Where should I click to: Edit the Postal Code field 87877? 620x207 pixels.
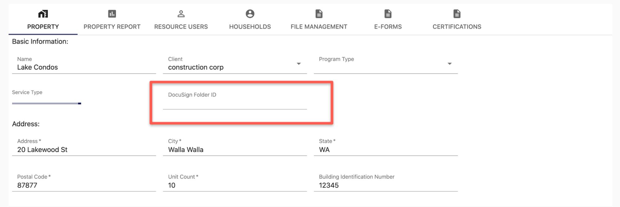pos(84,185)
